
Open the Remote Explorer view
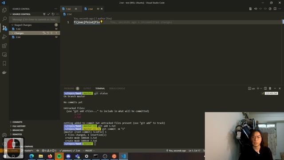click(x=4, y=55)
